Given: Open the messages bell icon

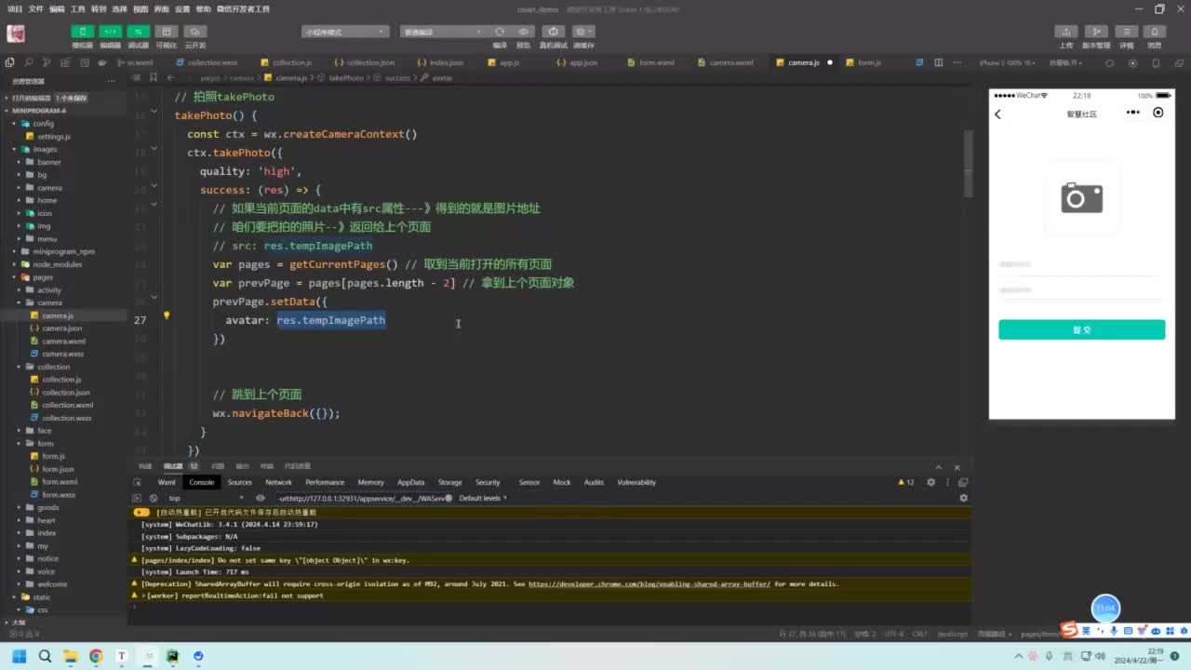Looking at the screenshot, I should pyautogui.click(x=1155, y=32).
